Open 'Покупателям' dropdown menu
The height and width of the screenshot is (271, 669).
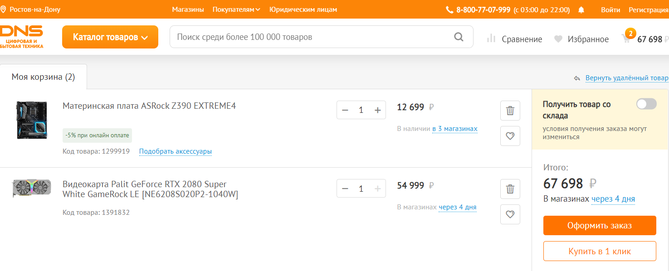pos(236,10)
